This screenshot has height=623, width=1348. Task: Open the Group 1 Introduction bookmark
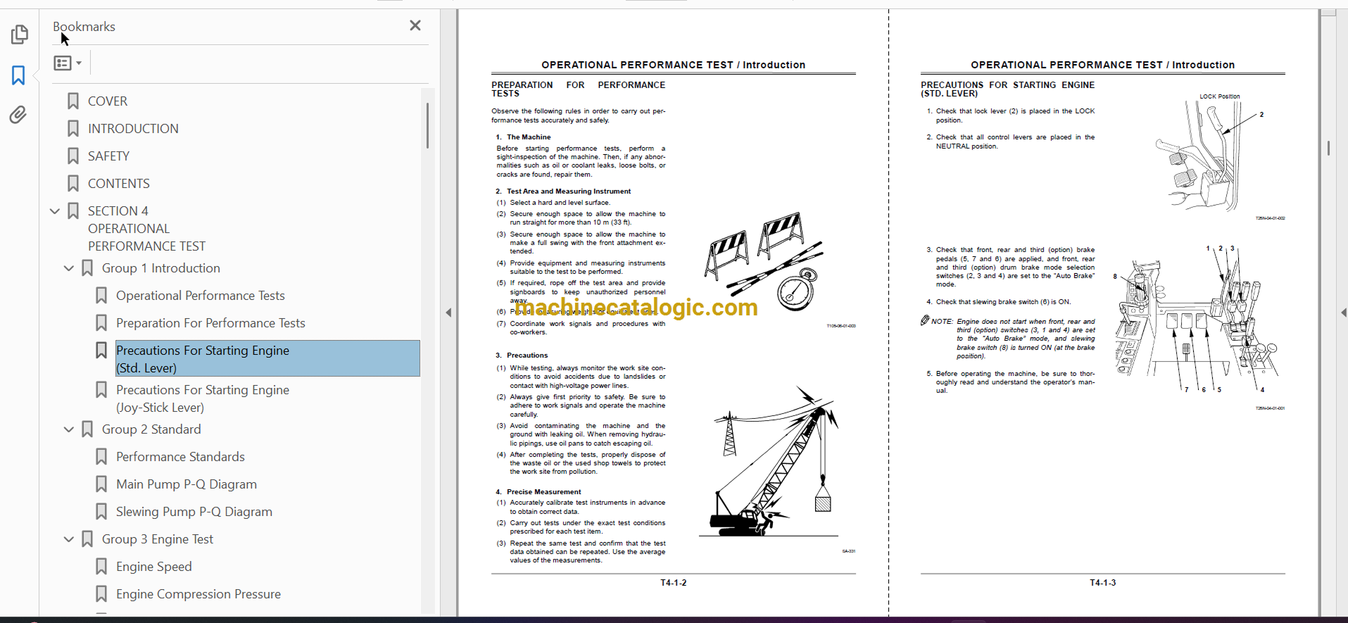pos(161,268)
